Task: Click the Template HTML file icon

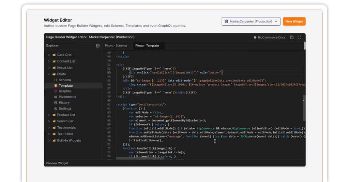Action: point(56,86)
